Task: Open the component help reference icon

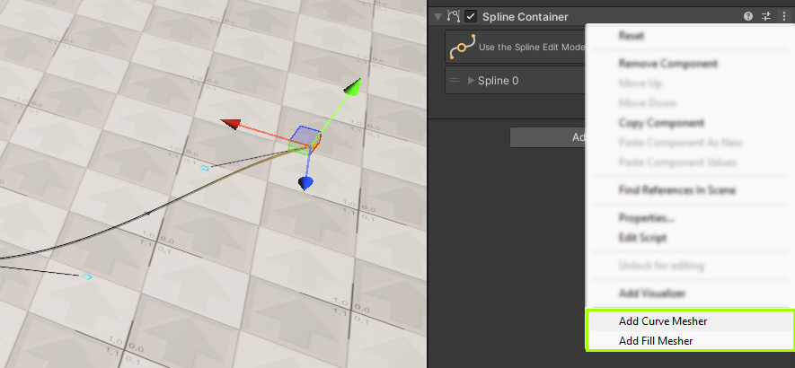Action: (x=747, y=16)
